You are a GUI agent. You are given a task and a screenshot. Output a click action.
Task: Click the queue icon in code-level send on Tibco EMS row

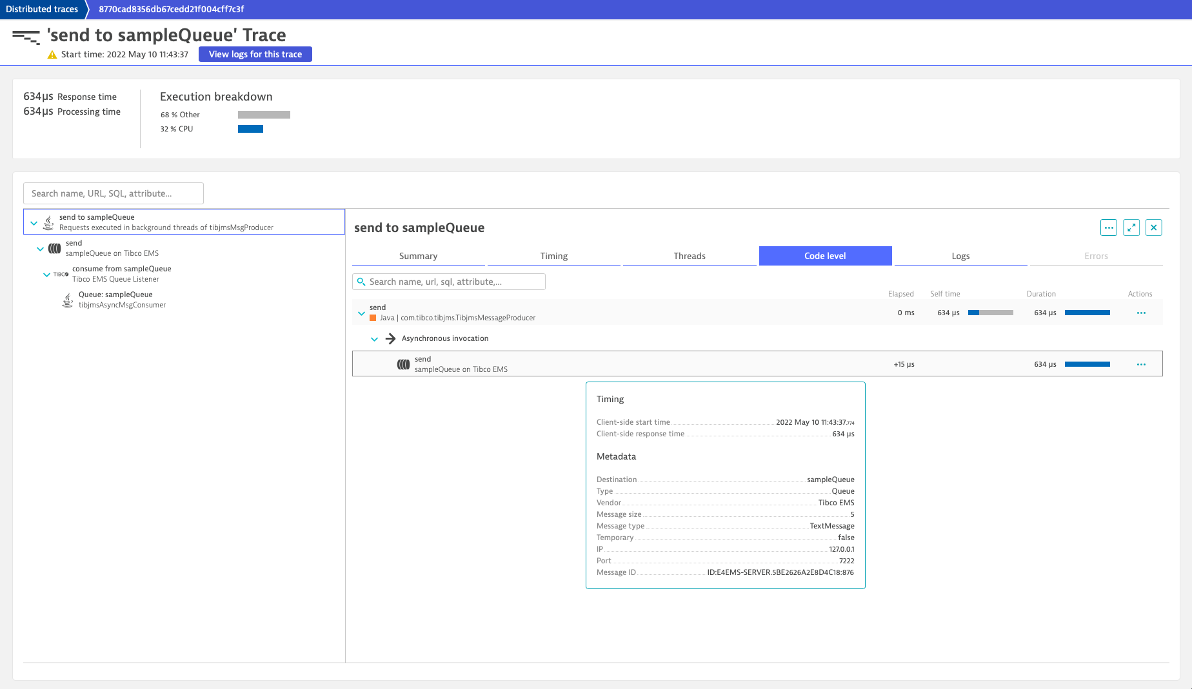(403, 364)
